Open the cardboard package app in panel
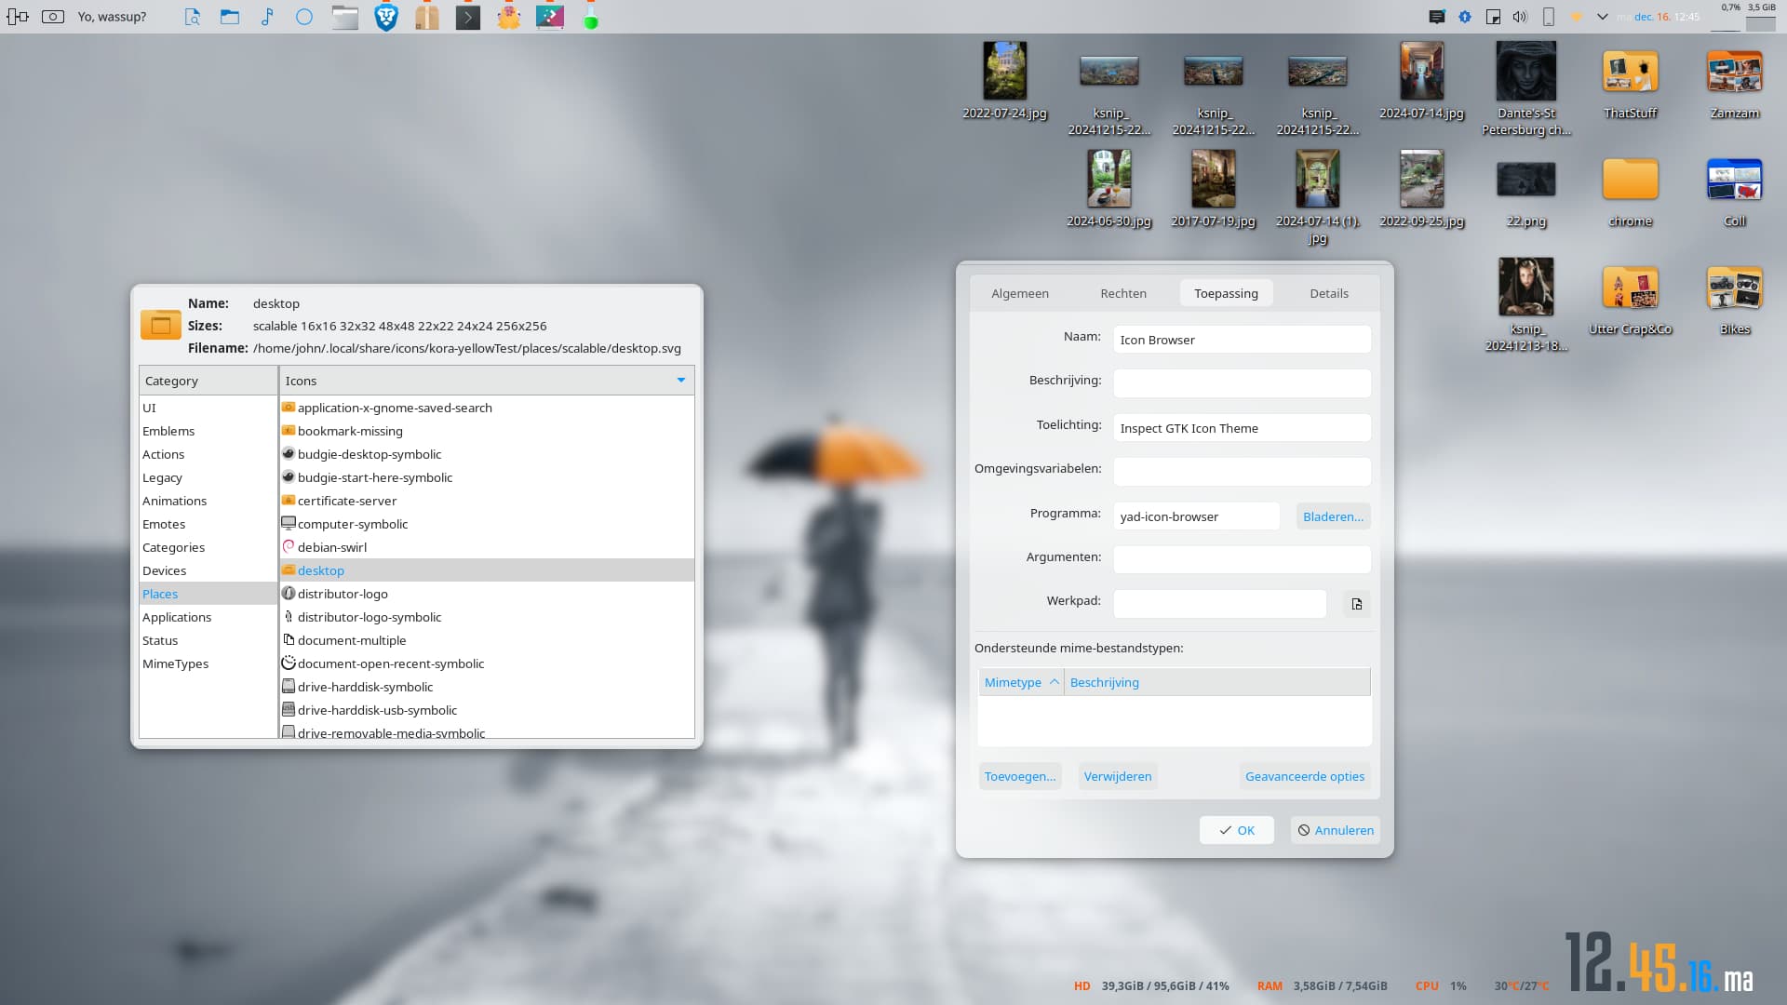The height and width of the screenshot is (1005, 1787). tap(427, 17)
